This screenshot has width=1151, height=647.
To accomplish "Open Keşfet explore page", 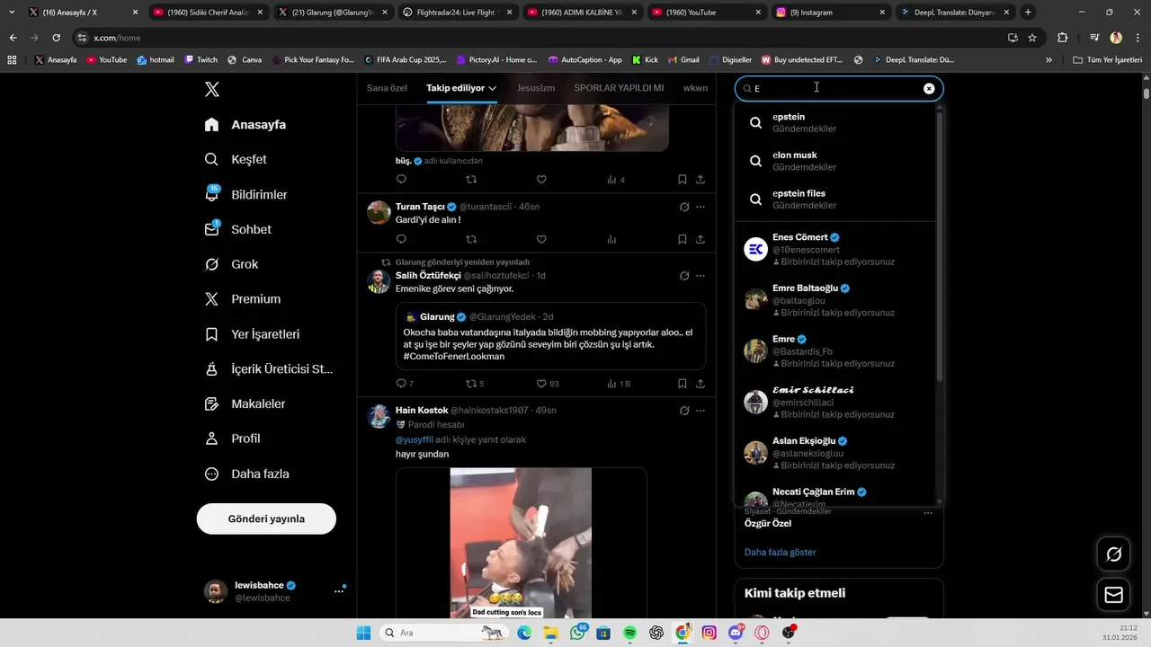I will (236, 159).
